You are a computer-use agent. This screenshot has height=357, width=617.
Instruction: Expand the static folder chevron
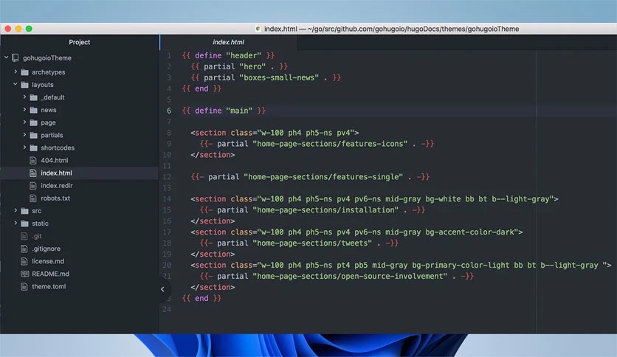pos(15,223)
